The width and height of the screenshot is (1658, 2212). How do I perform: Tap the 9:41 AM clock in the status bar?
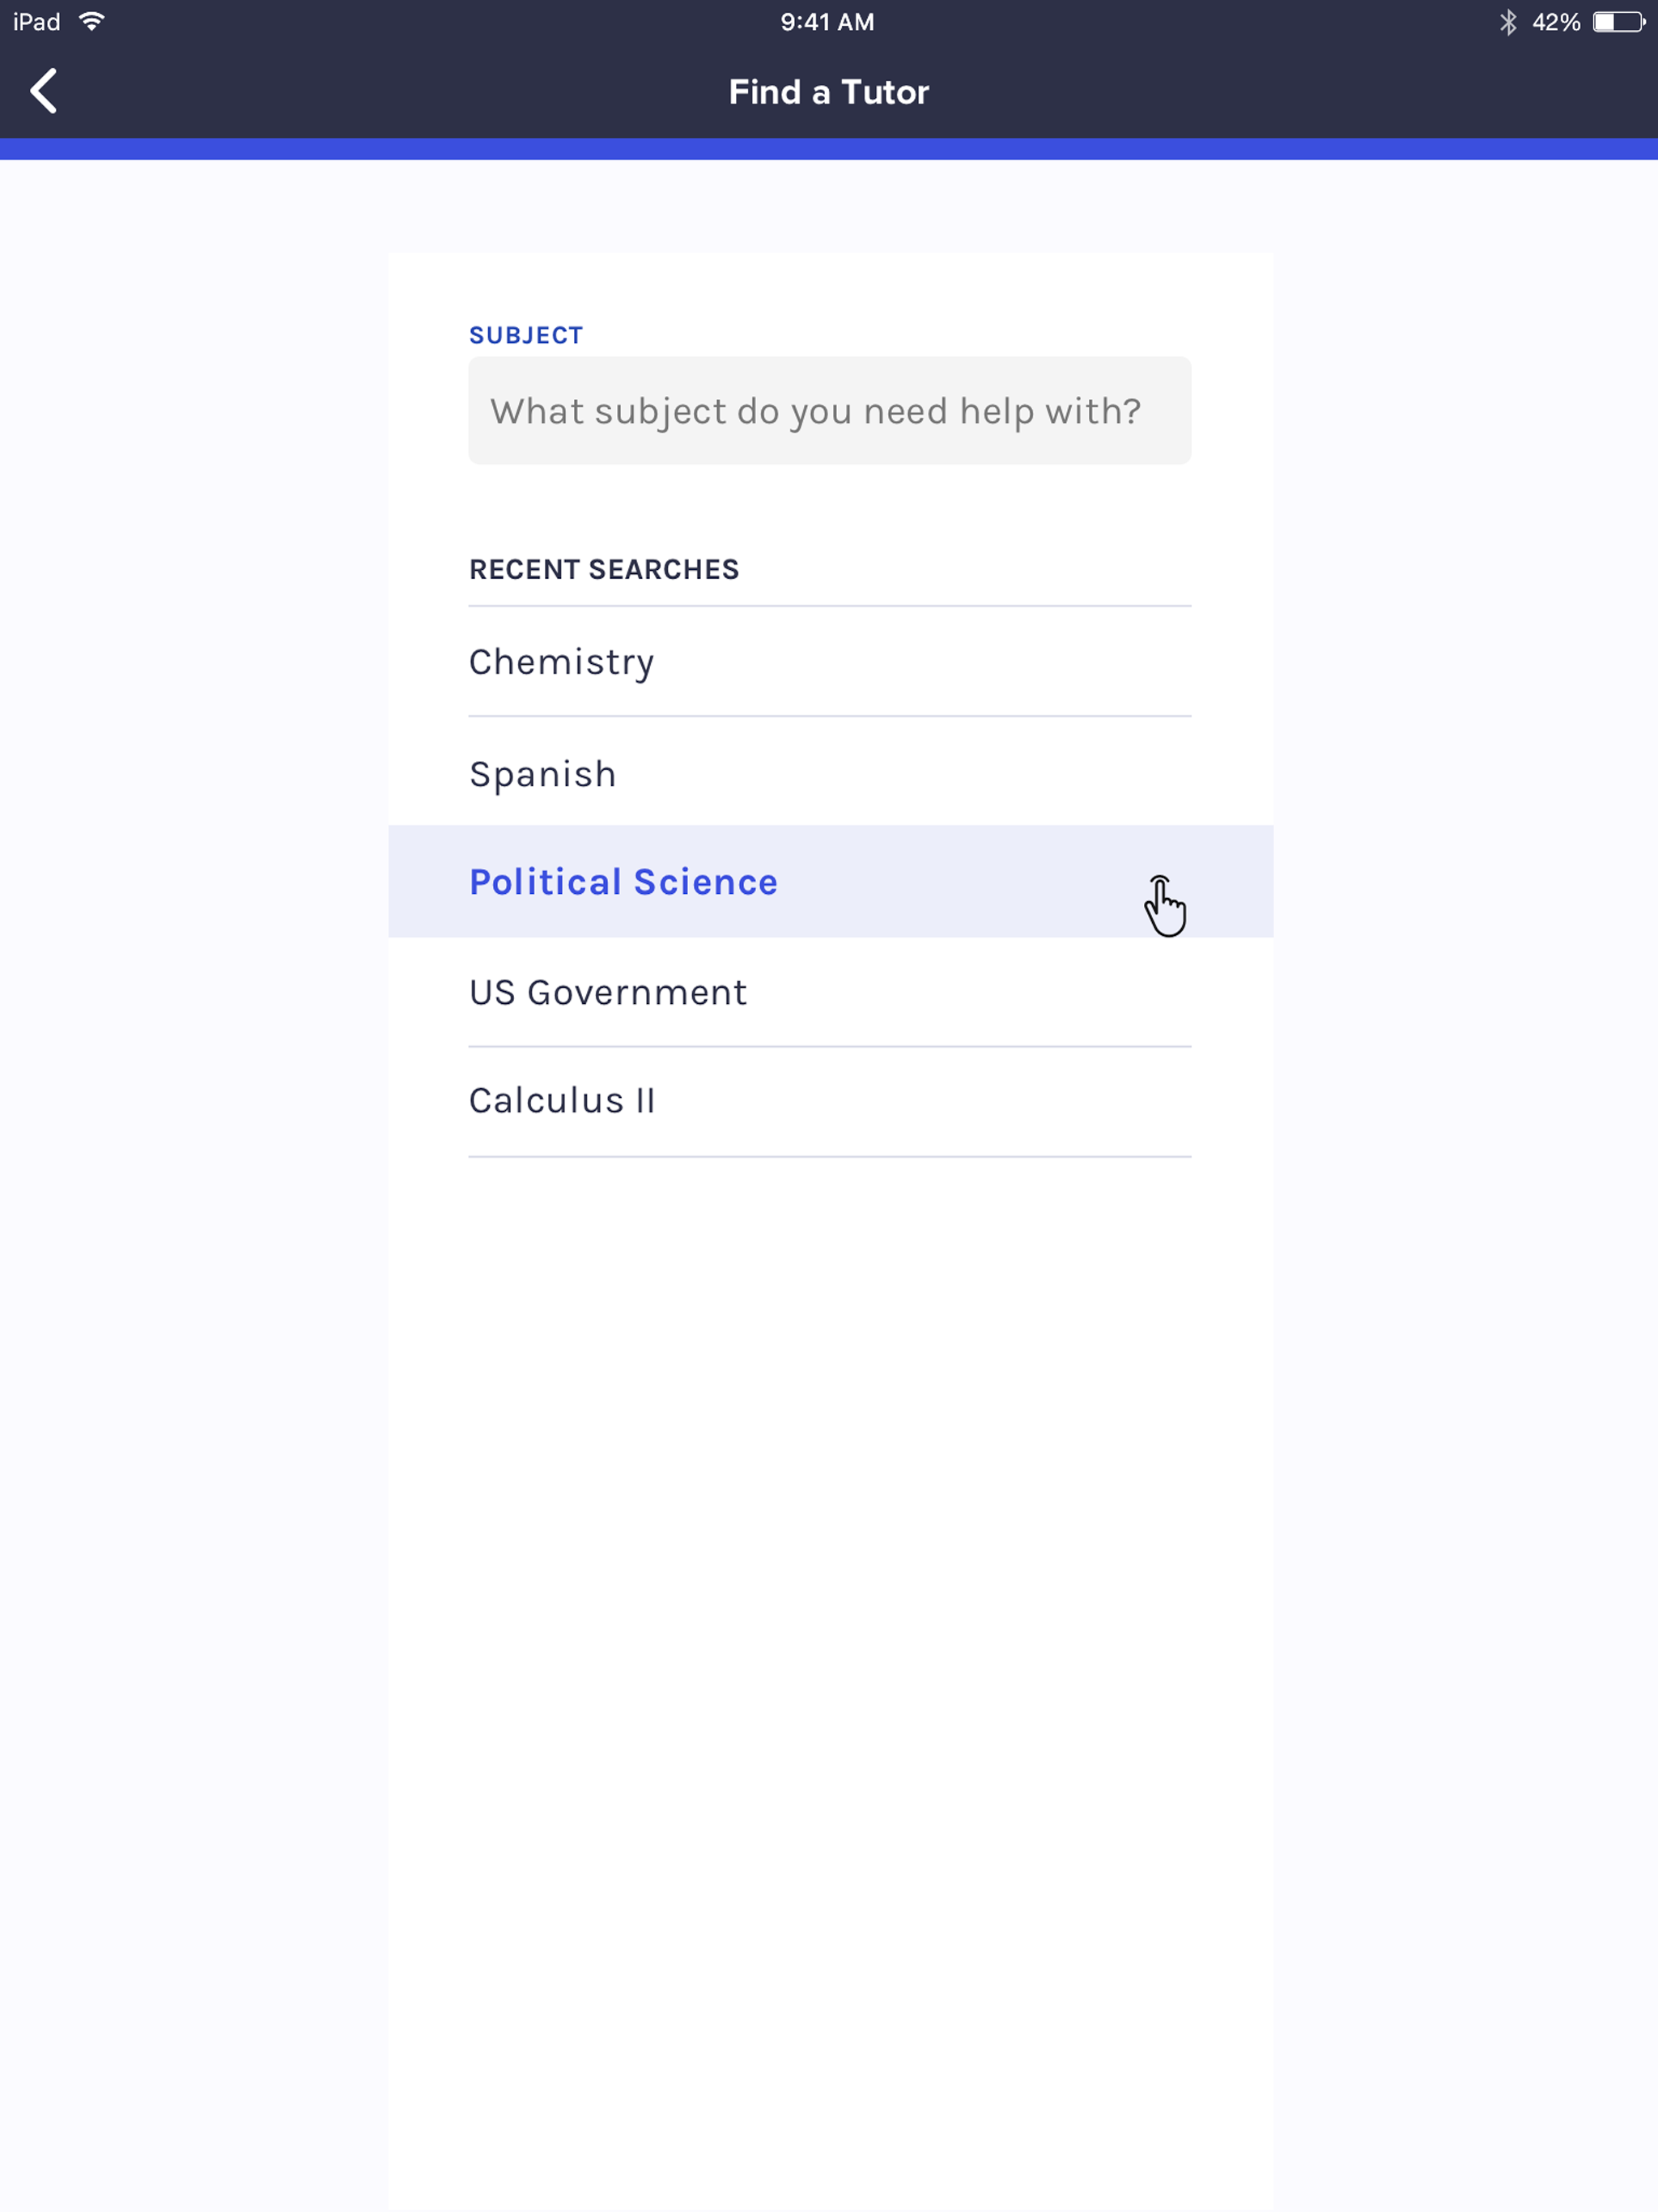click(828, 20)
